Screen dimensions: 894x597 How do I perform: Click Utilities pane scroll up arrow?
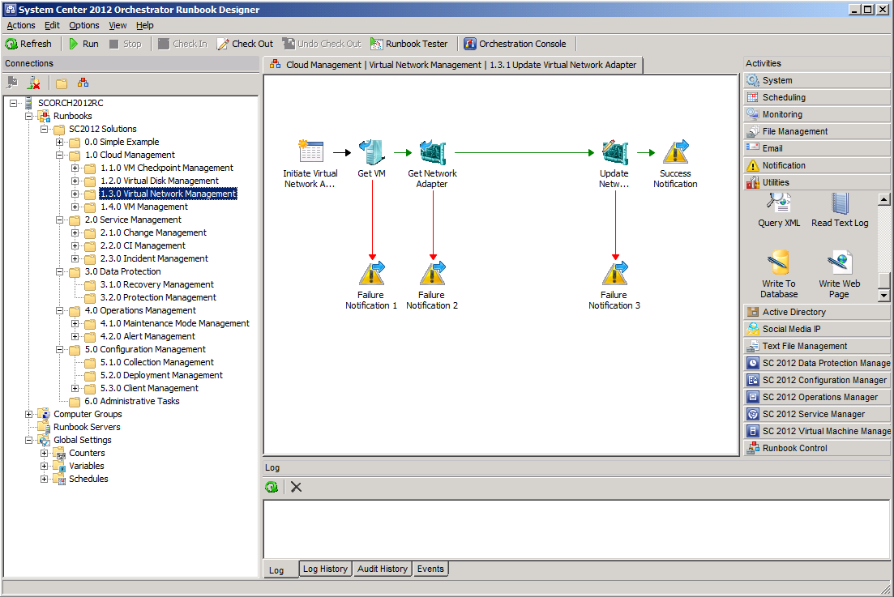click(883, 198)
